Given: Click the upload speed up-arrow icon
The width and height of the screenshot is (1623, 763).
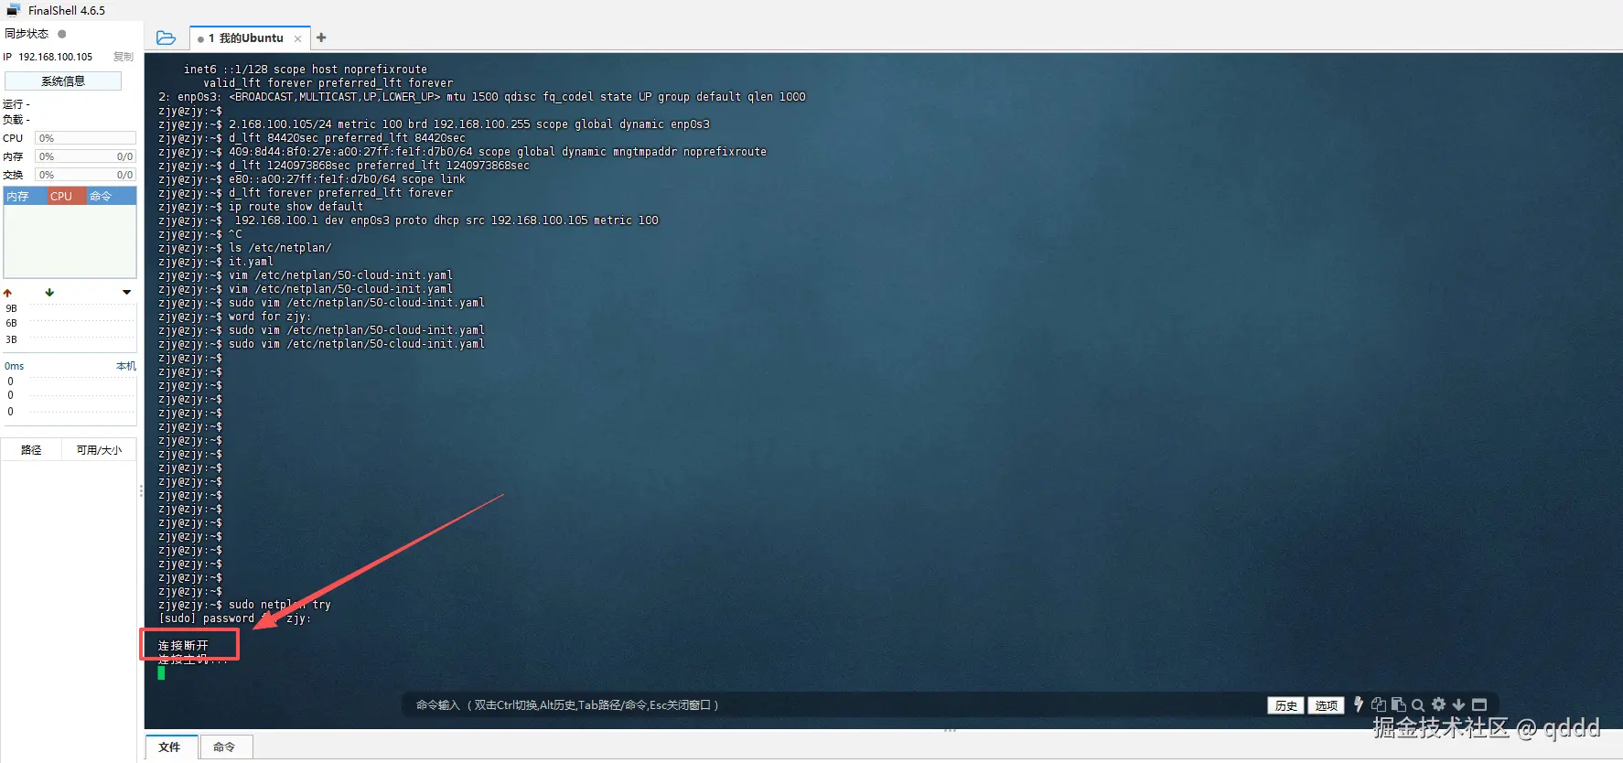Looking at the screenshot, I should 8,293.
